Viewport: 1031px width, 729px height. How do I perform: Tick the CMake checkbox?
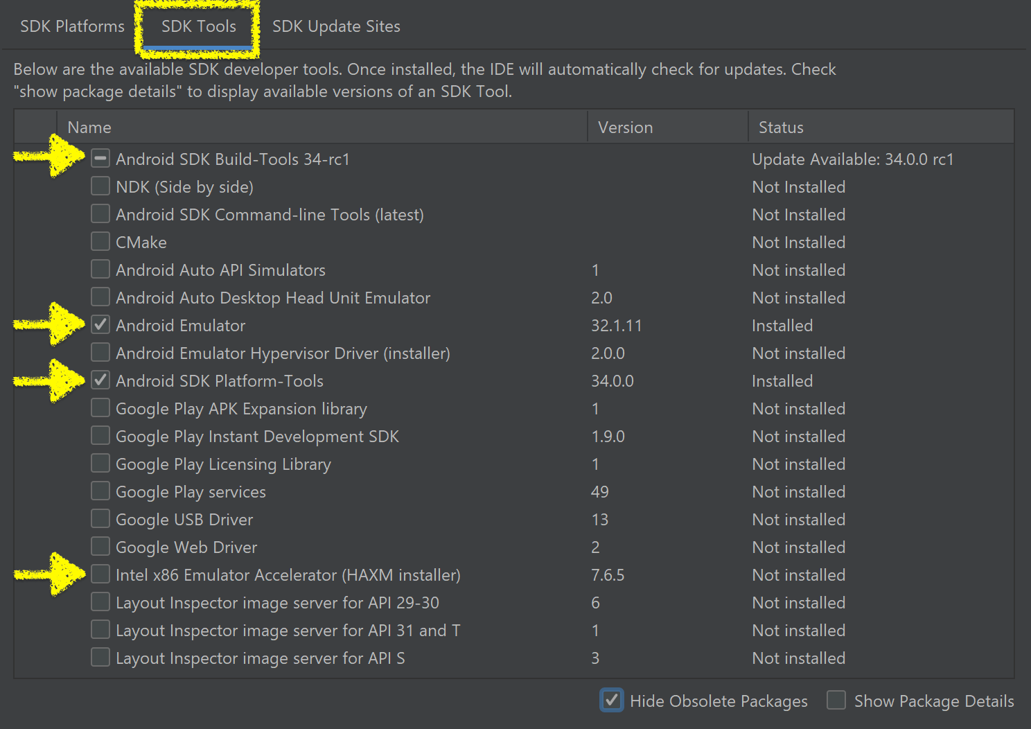coord(100,242)
